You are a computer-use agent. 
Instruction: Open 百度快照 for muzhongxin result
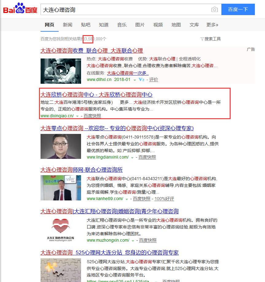click(148, 240)
